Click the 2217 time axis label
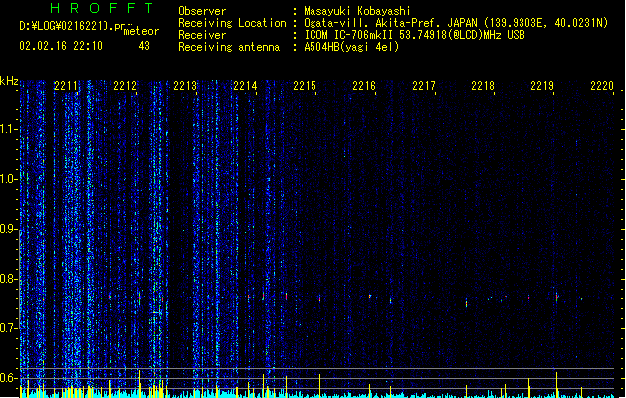 point(424,86)
